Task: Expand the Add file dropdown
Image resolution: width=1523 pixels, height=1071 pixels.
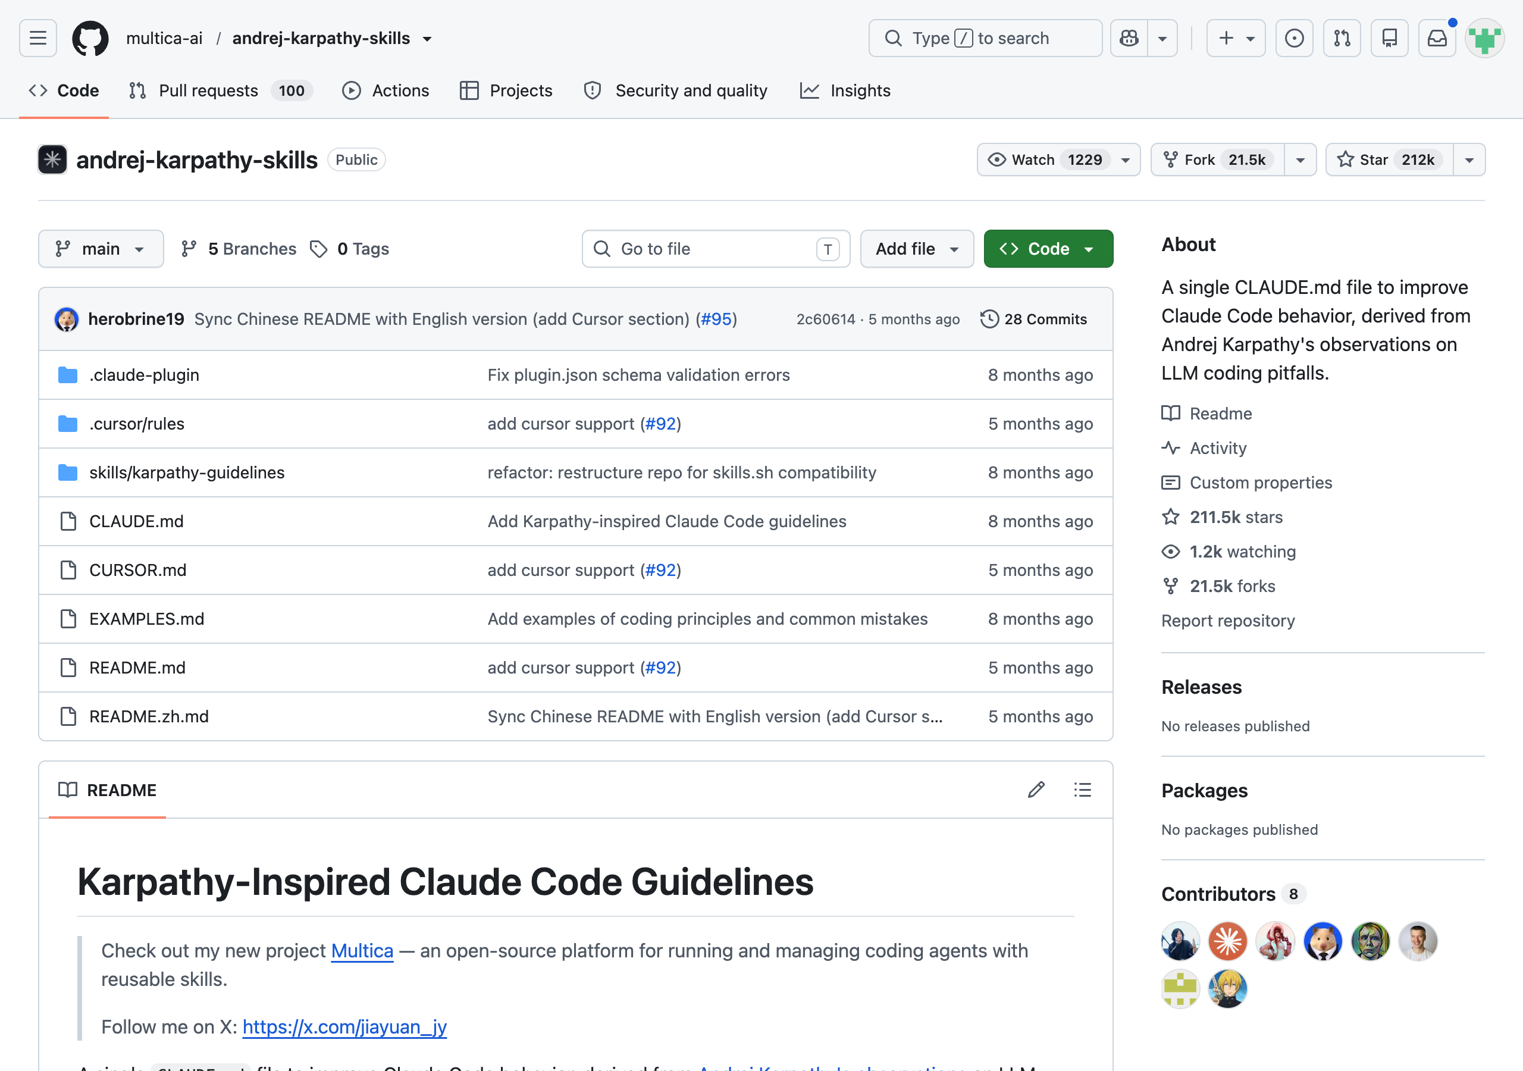Action: click(x=917, y=249)
